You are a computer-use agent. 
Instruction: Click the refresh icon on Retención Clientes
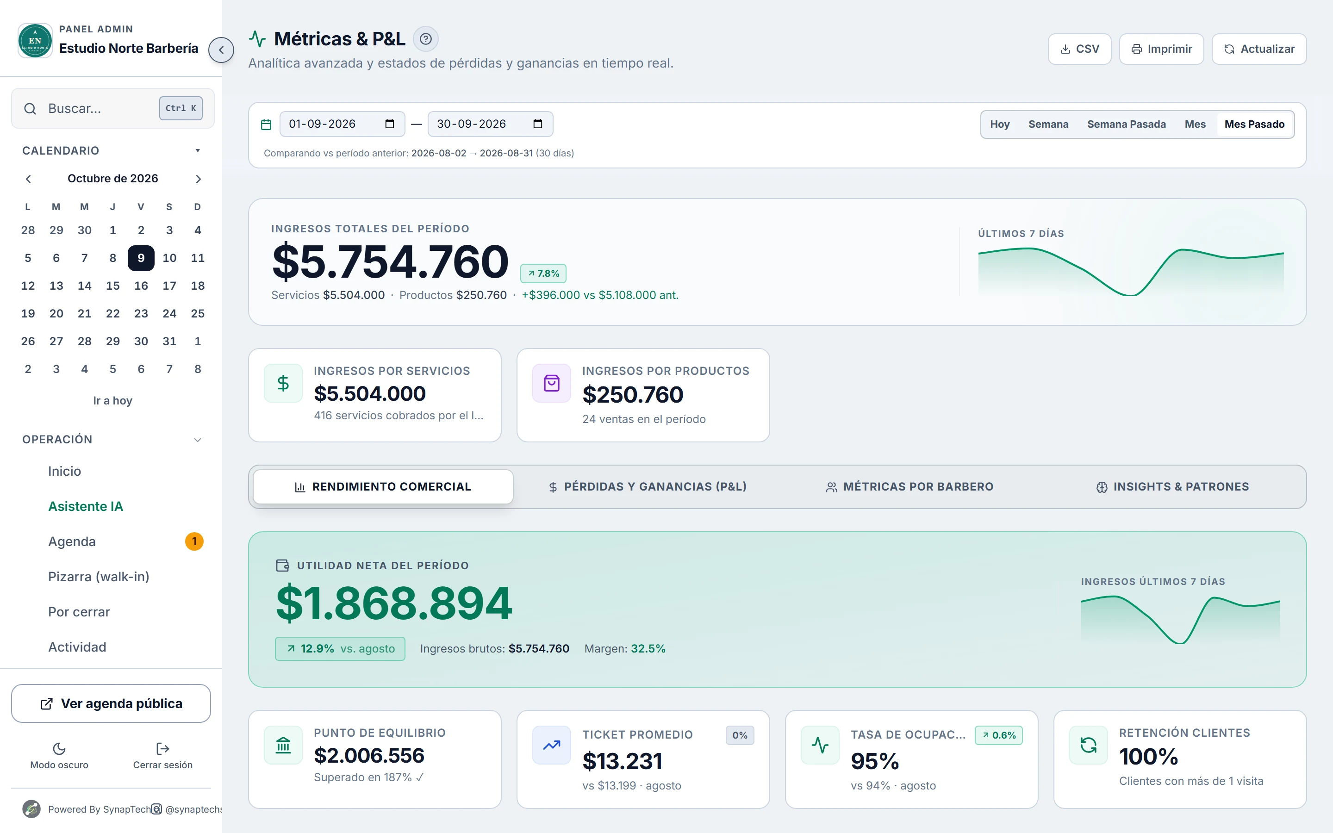(1088, 745)
